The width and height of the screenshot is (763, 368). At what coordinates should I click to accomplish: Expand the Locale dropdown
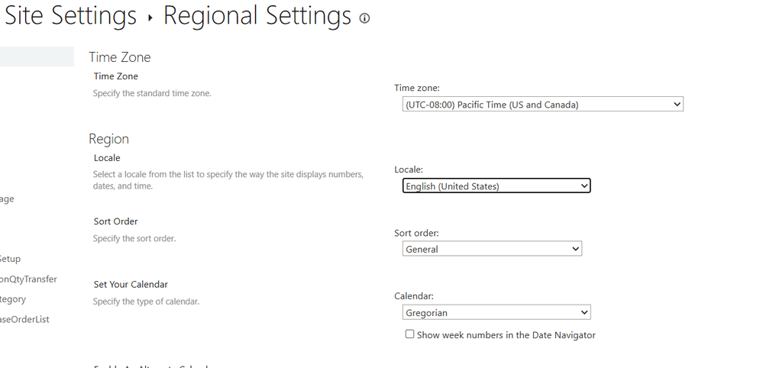pyautogui.click(x=496, y=186)
